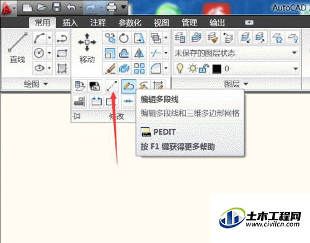The height and width of the screenshot is (243, 310).
Task: Click the Print (plot) icon
Action: click(112, 7)
